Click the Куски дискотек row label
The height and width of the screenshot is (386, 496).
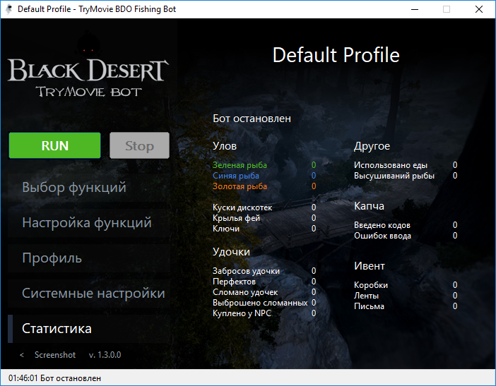coord(242,207)
